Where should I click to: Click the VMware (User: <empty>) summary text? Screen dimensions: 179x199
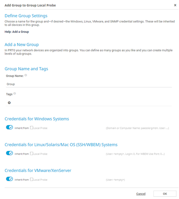coord(115,180)
